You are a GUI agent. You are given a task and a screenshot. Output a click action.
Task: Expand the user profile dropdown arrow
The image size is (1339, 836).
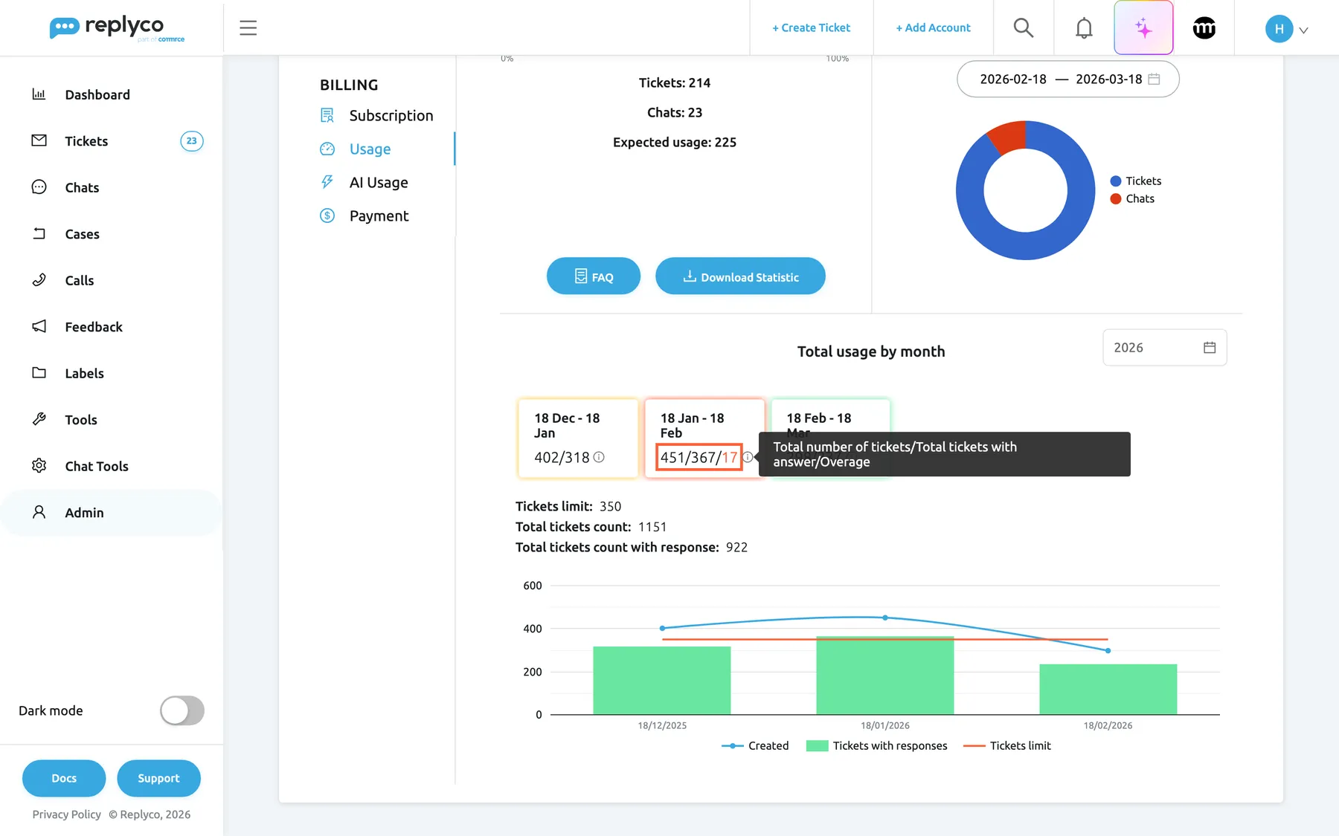pyautogui.click(x=1303, y=30)
